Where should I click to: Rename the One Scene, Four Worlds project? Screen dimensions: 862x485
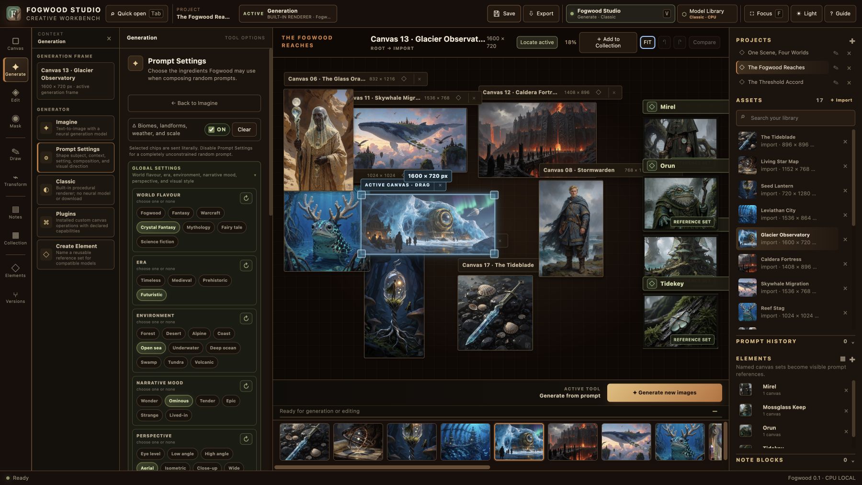(836, 53)
